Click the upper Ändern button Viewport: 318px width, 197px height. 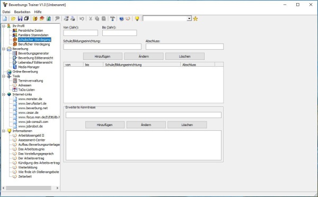click(144, 56)
